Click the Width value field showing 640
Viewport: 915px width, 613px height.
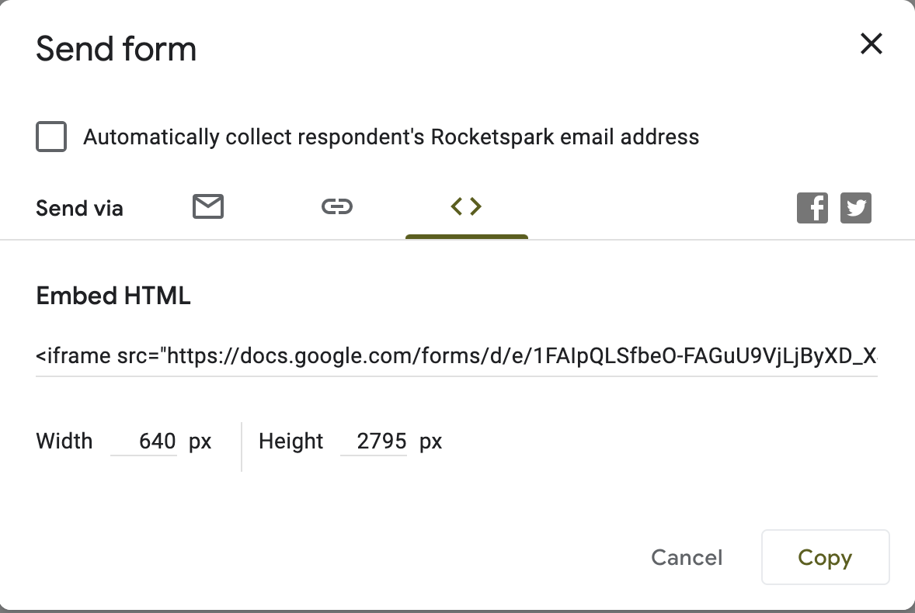point(144,441)
